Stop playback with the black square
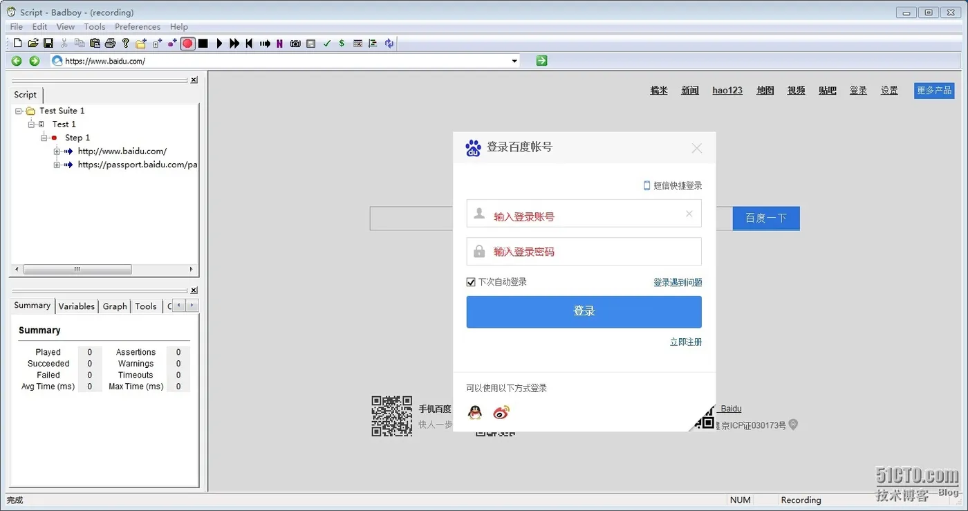 tap(203, 44)
